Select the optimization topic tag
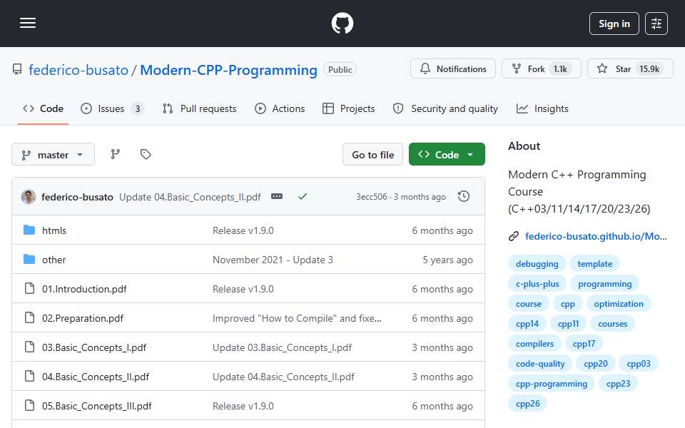Screen dimensions: 685x428 (618, 304)
